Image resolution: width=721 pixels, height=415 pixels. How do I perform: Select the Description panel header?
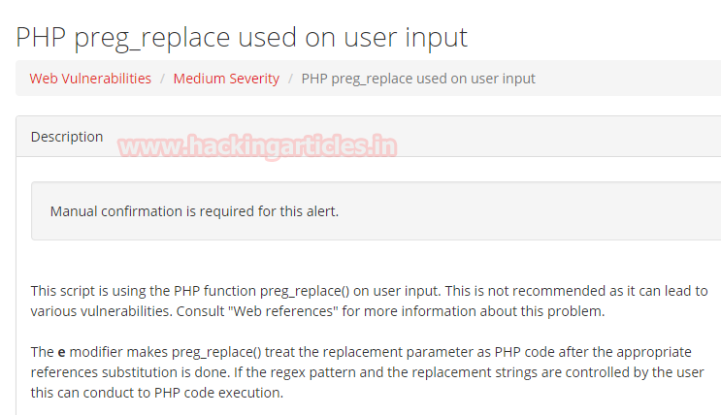click(67, 137)
